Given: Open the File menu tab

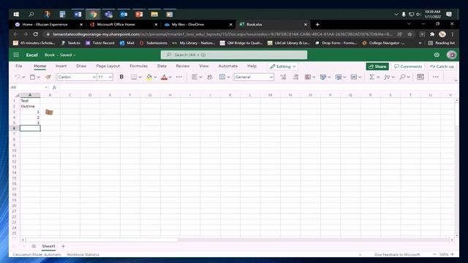Looking at the screenshot, I should pyautogui.click(x=19, y=66).
